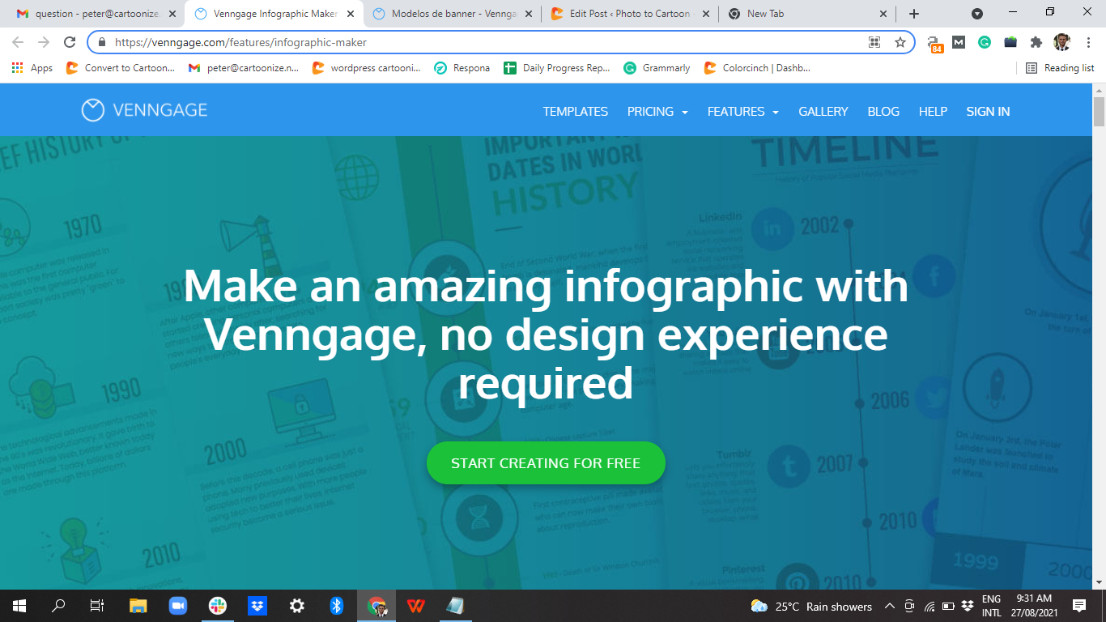The height and width of the screenshot is (622, 1106).
Task: Open Daily Progress Rep bookmark
Action: [x=557, y=68]
